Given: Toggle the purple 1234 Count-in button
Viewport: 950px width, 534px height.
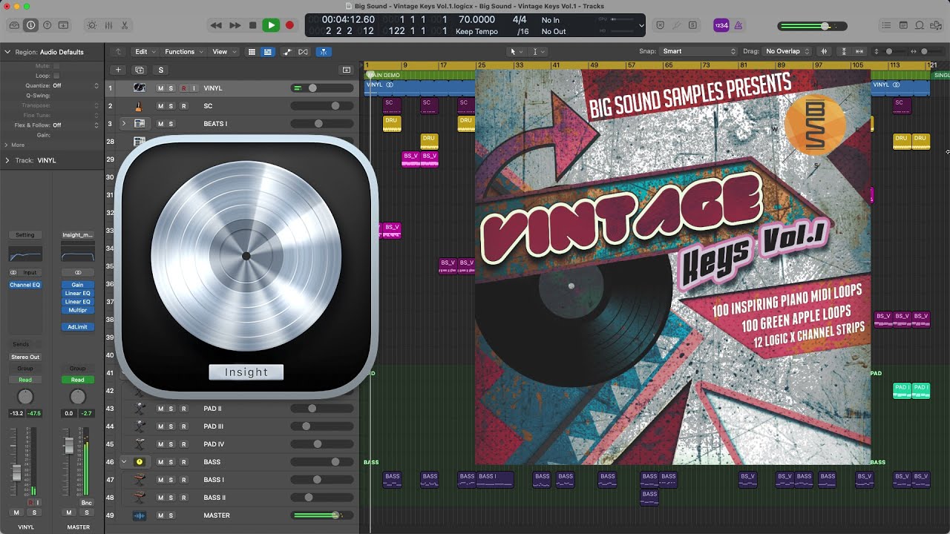Looking at the screenshot, I should coord(721,25).
